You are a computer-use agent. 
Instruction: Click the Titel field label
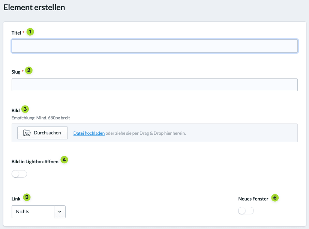coord(16,33)
